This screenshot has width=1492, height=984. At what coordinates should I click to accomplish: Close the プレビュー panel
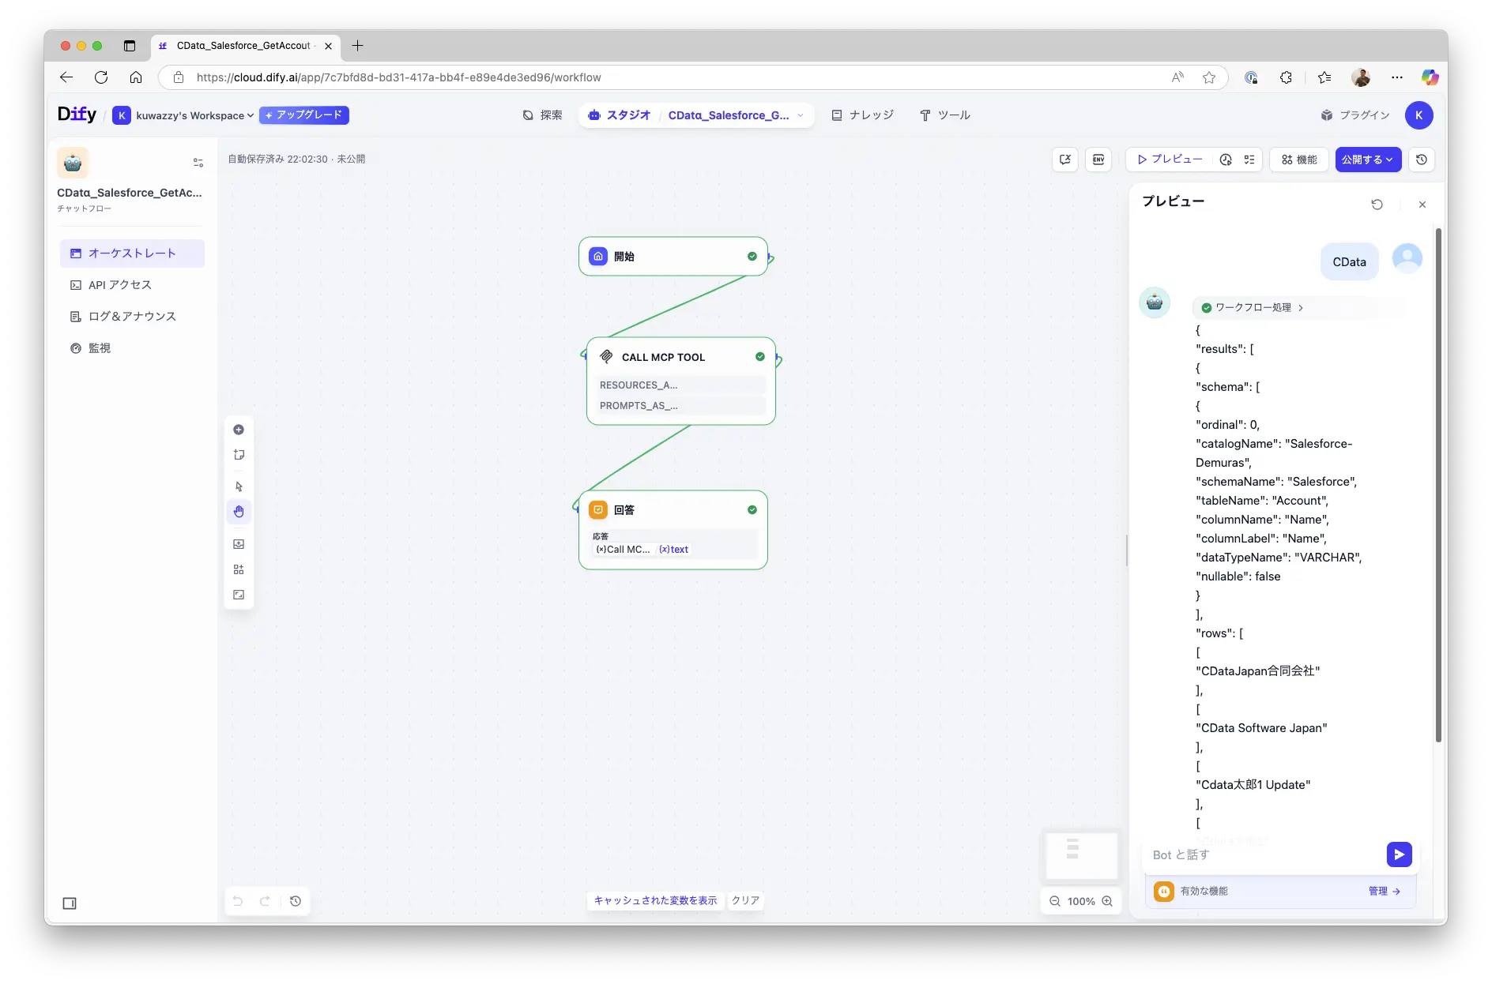pos(1422,205)
